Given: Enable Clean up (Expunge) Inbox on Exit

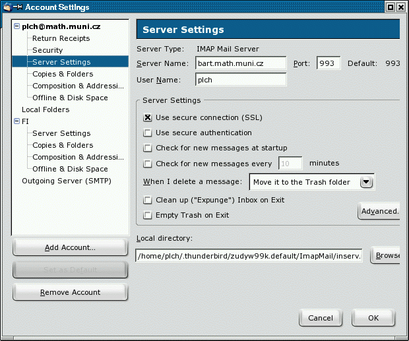Looking at the screenshot, I should [x=147, y=200].
